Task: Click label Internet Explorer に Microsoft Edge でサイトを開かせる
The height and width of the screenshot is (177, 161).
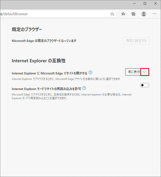Action: pos(49,73)
